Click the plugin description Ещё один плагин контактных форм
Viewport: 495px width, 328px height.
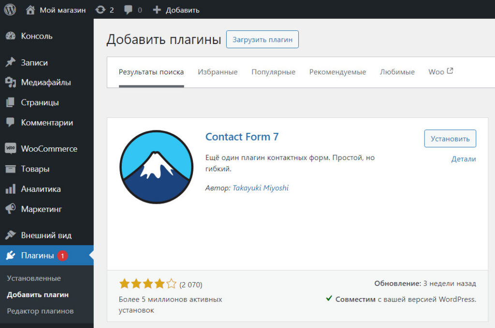point(290,163)
